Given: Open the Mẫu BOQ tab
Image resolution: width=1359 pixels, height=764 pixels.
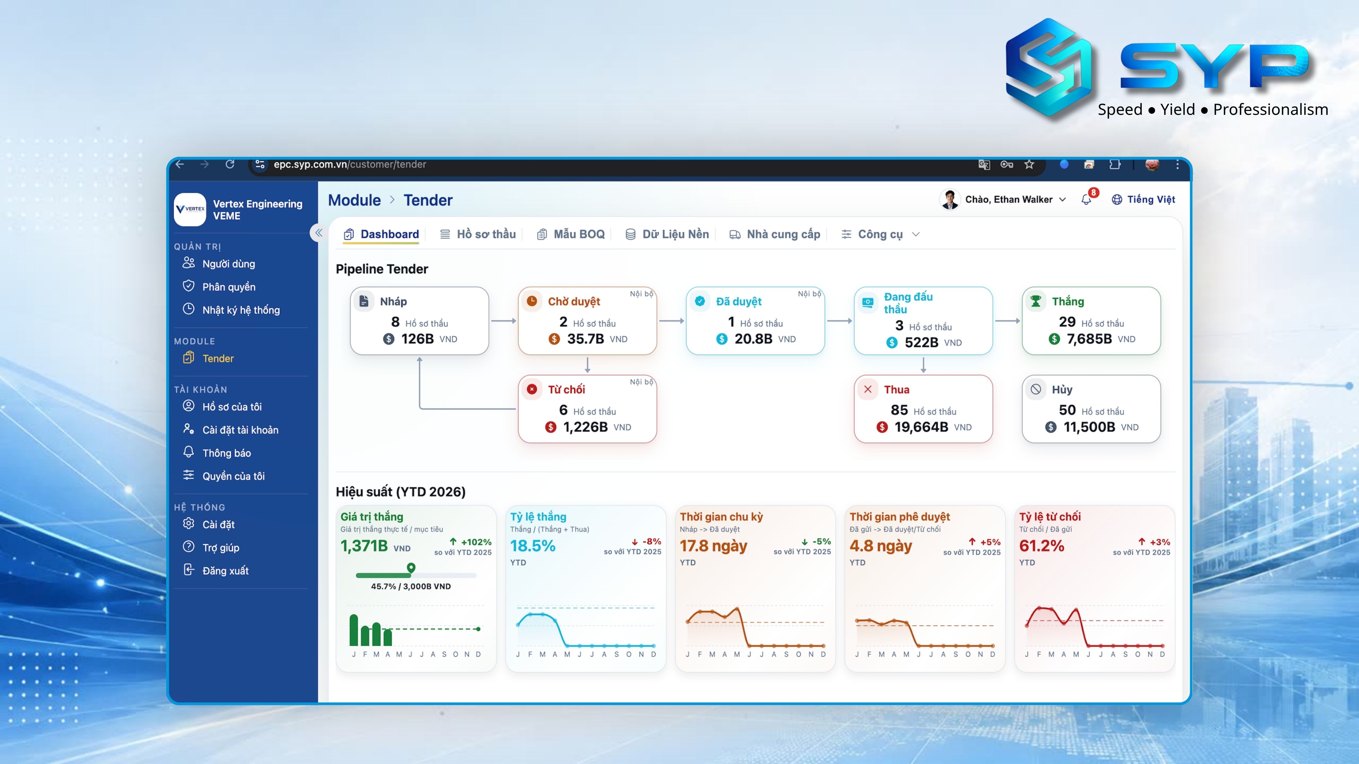Looking at the screenshot, I should click(571, 234).
